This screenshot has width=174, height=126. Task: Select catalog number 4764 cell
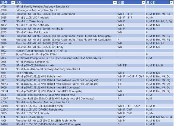tap(8, 65)
